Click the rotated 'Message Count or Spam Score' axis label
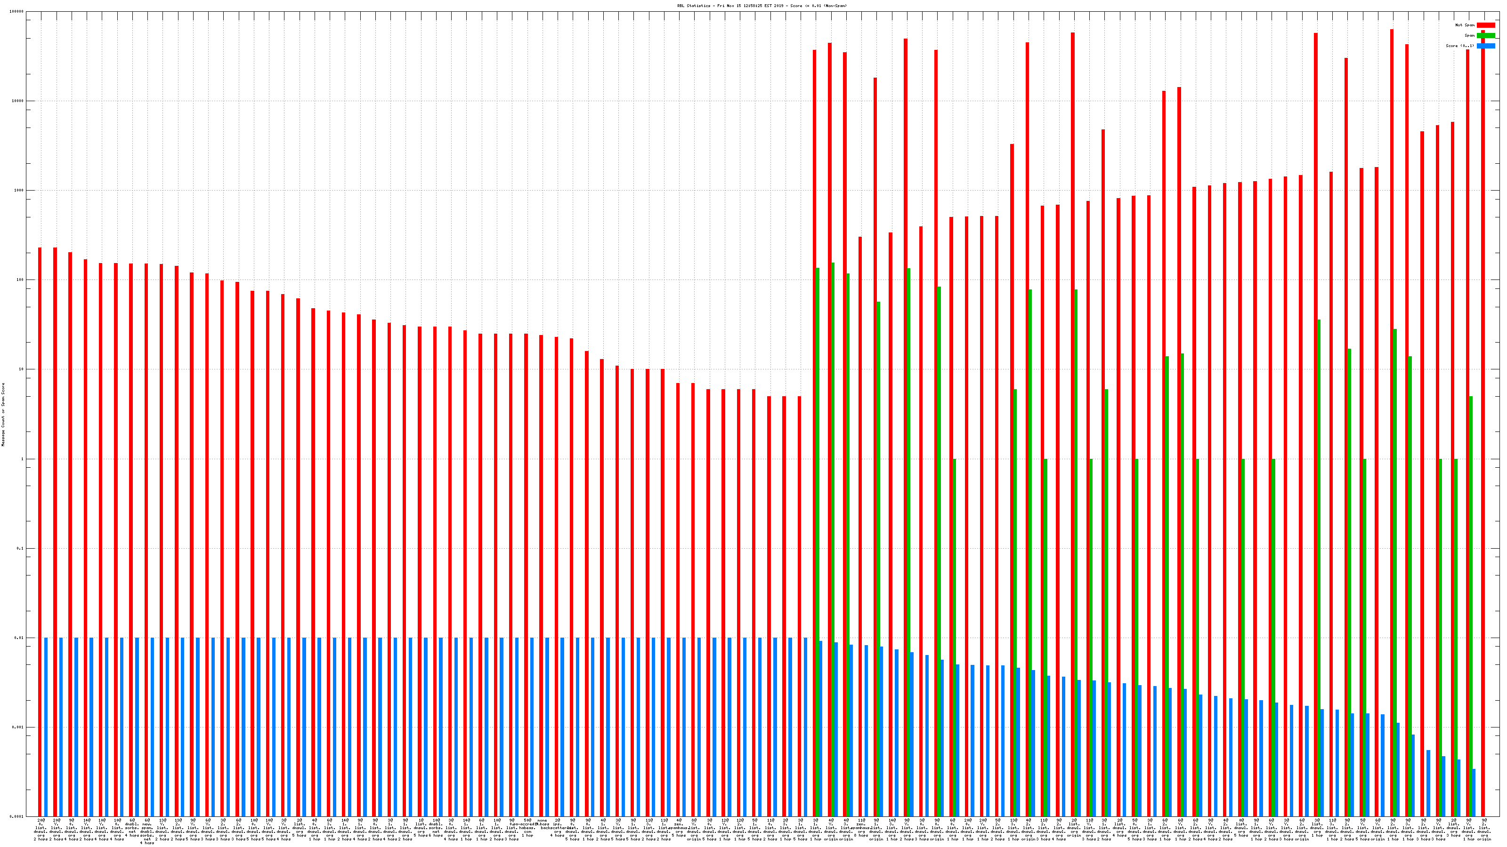The image size is (1507, 847). coord(3,415)
